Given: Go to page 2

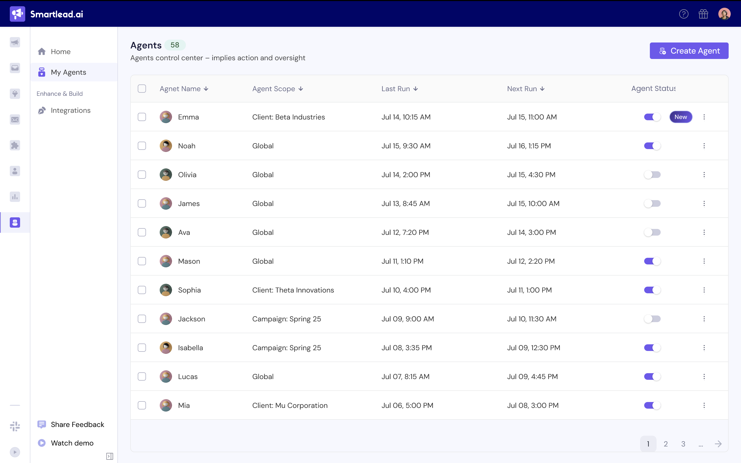Looking at the screenshot, I should 666,444.
